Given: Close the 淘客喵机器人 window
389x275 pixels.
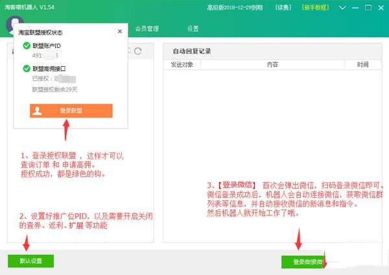Looking at the screenshot, I should tap(381, 8).
